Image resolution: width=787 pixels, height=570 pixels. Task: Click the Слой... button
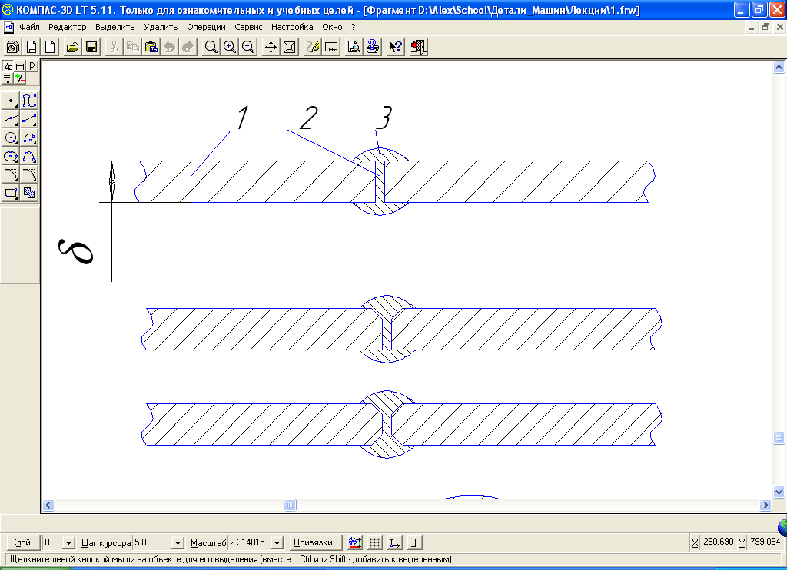coord(24,542)
